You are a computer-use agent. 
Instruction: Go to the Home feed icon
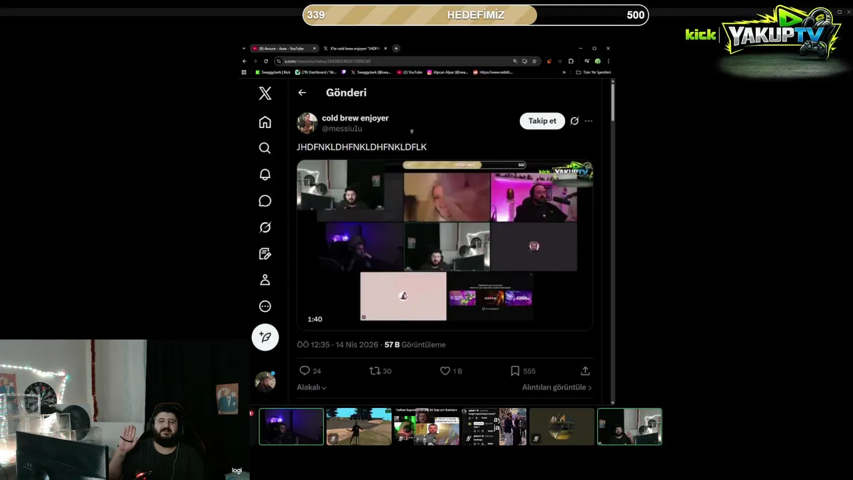[265, 122]
